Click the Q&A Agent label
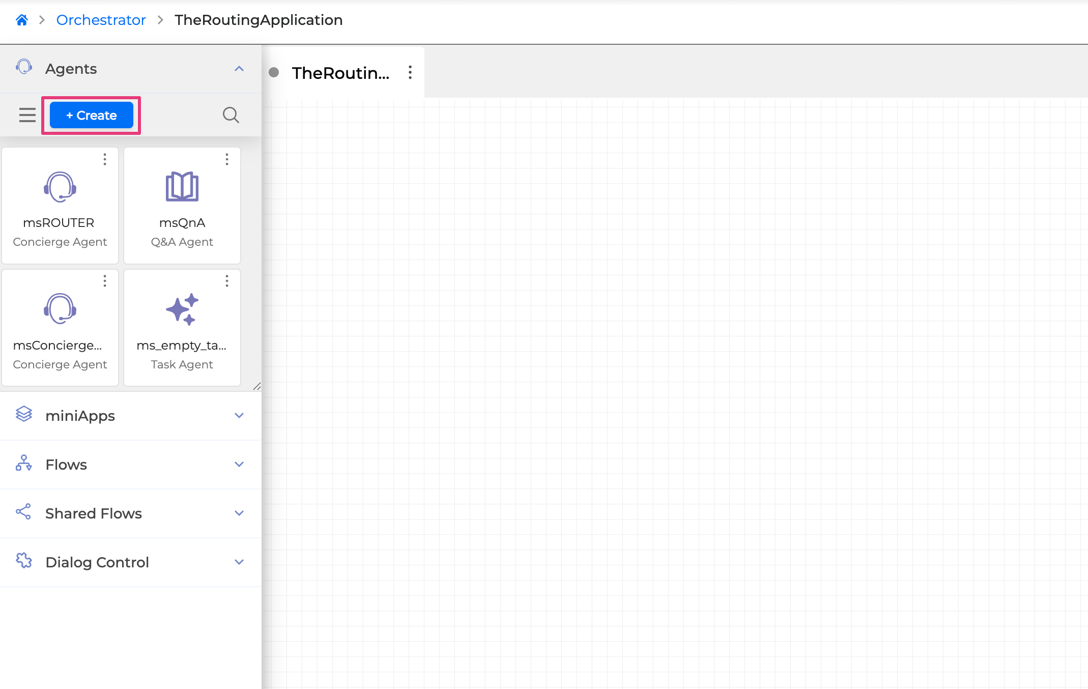 point(182,242)
